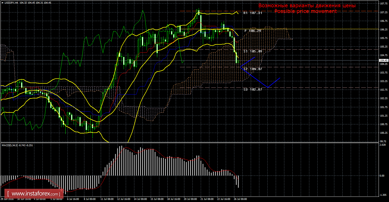Click the MACD scale value -1.305

point(383,195)
